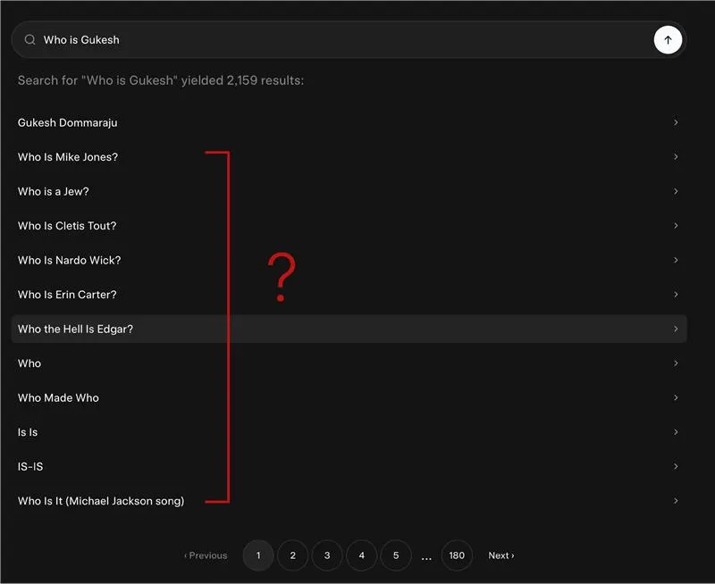This screenshot has height=584, width=715.
Task: Jump to results page 3
Action: coord(327,555)
